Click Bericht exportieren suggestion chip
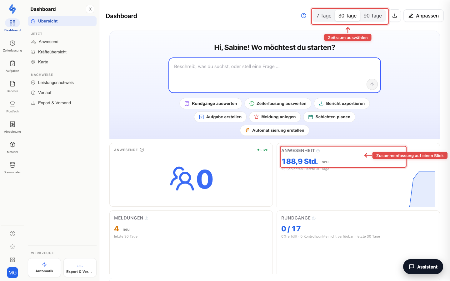Image resolution: width=450 pixels, height=281 pixels. tap(342, 104)
